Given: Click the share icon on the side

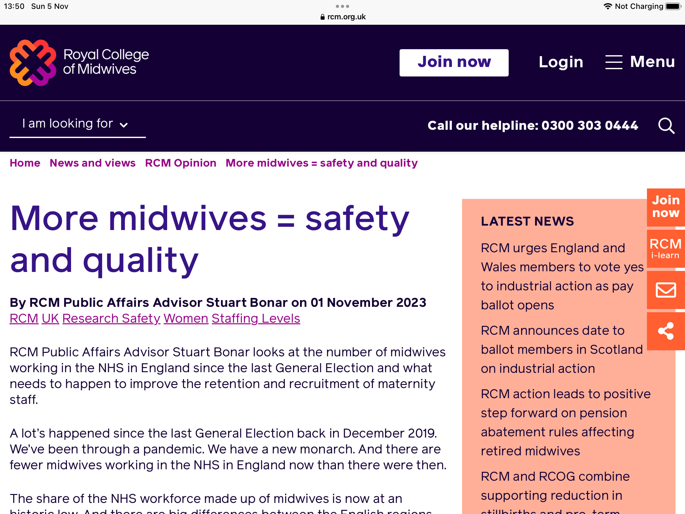Looking at the screenshot, I should [666, 331].
